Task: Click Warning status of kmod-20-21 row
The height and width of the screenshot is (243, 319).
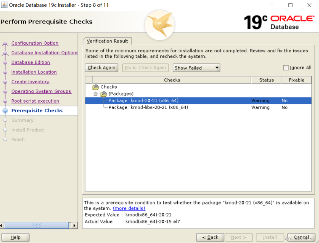Action: [260, 101]
